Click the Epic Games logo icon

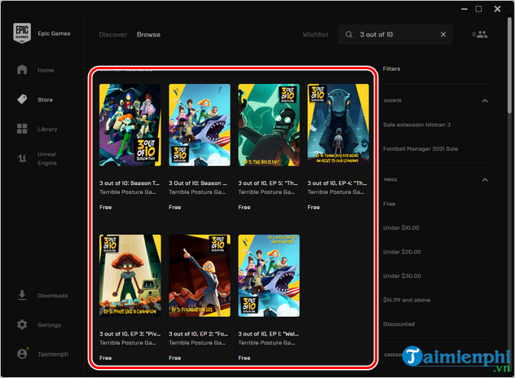pyautogui.click(x=22, y=33)
